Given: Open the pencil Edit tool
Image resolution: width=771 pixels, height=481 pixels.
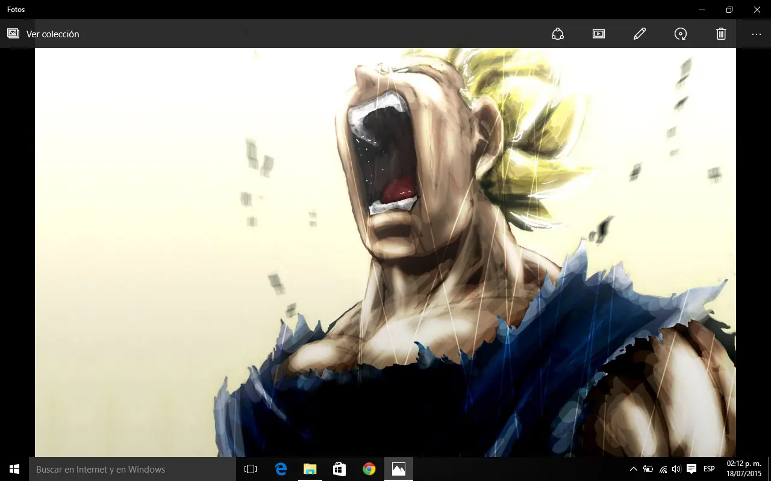Looking at the screenshot, I should (x=640, y=34).
